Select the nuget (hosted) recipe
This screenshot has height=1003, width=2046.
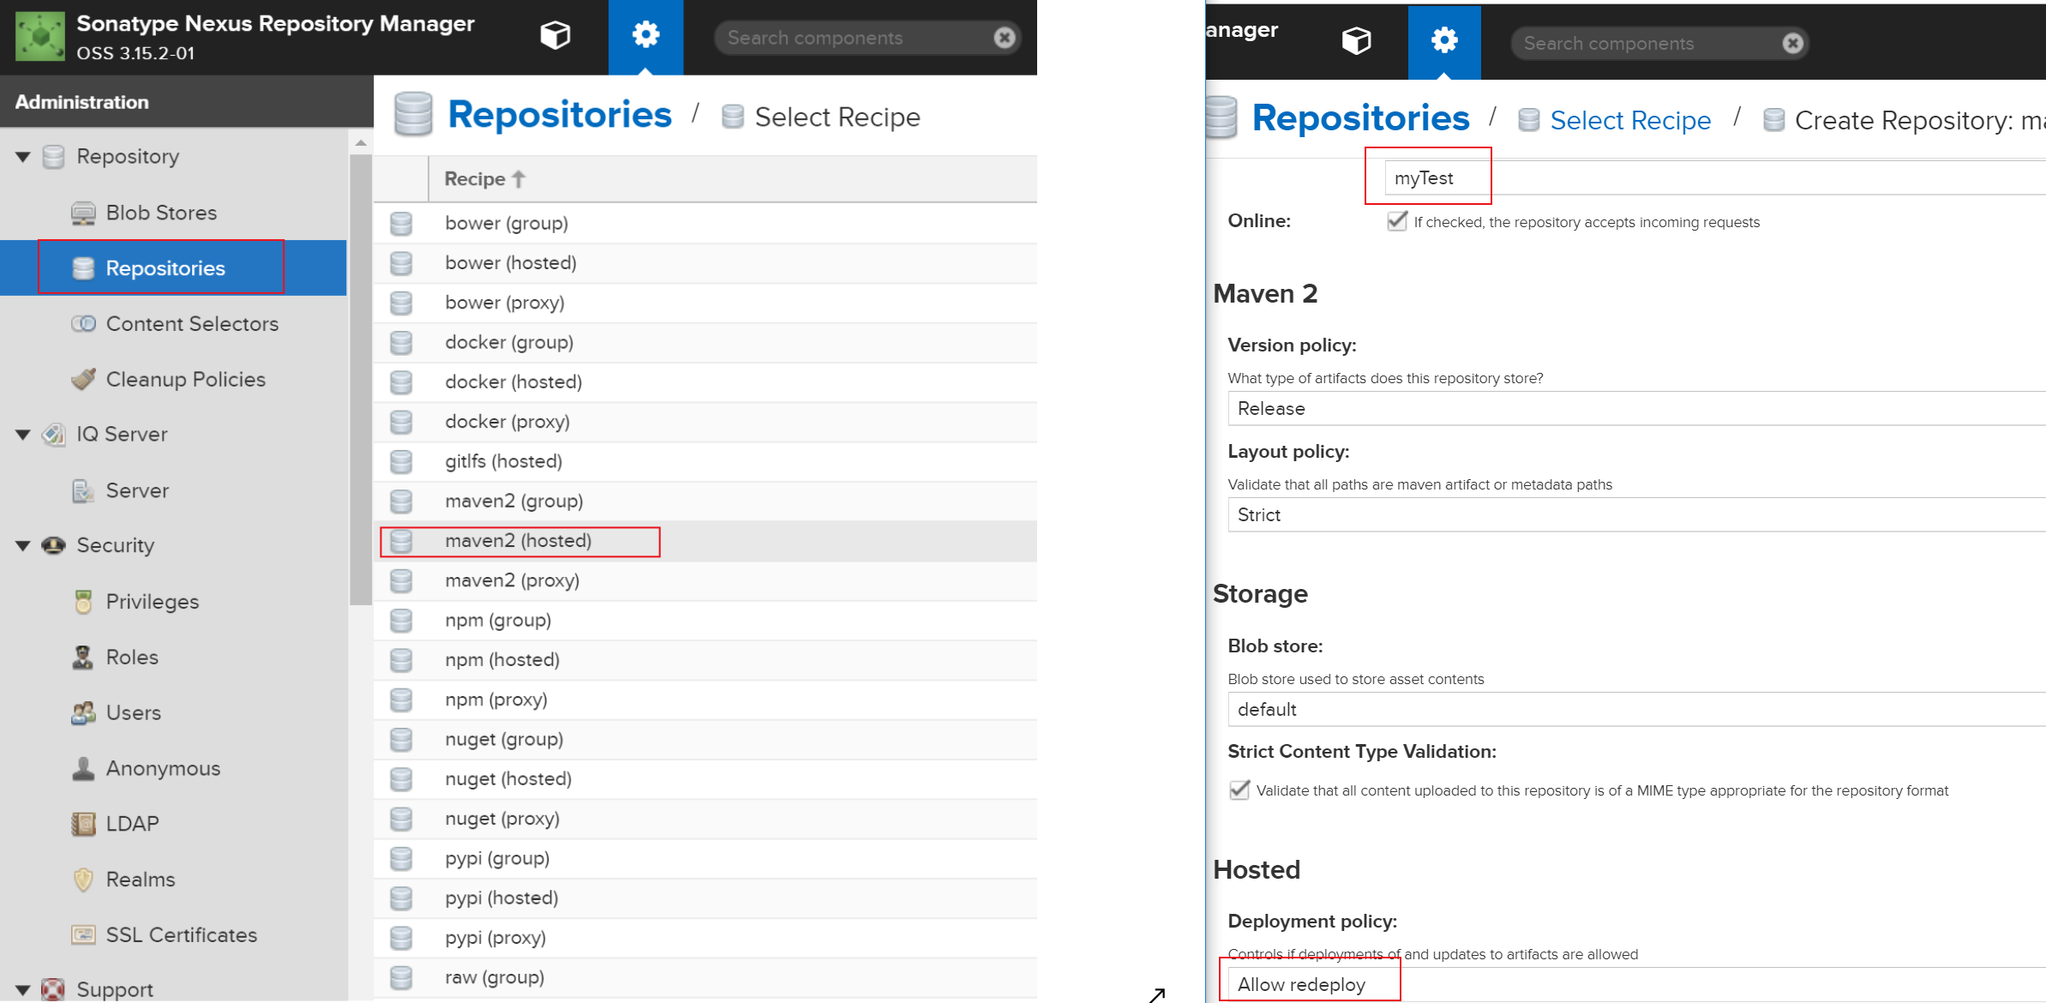pos(705,779)
